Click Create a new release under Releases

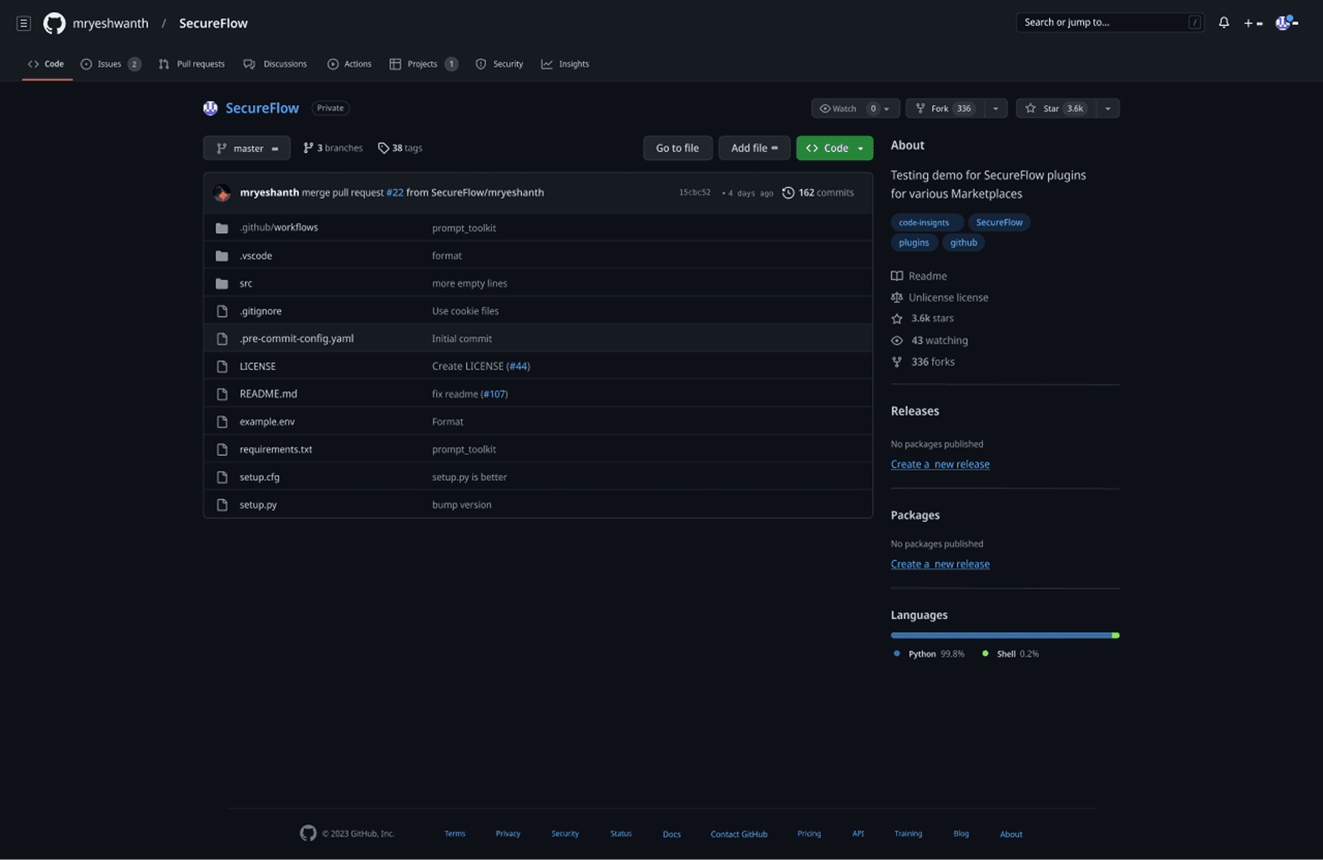pos(940,464)
